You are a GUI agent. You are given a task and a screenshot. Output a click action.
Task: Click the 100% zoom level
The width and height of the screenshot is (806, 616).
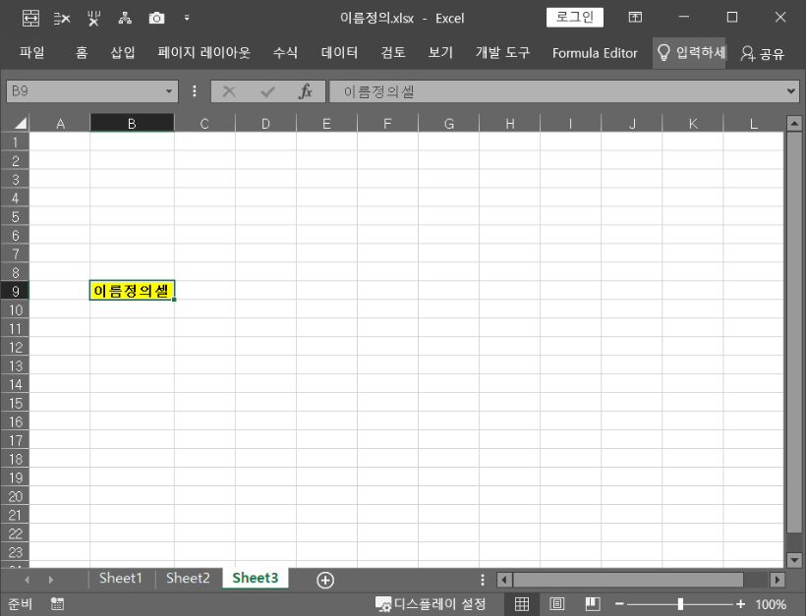coord(770,604)
